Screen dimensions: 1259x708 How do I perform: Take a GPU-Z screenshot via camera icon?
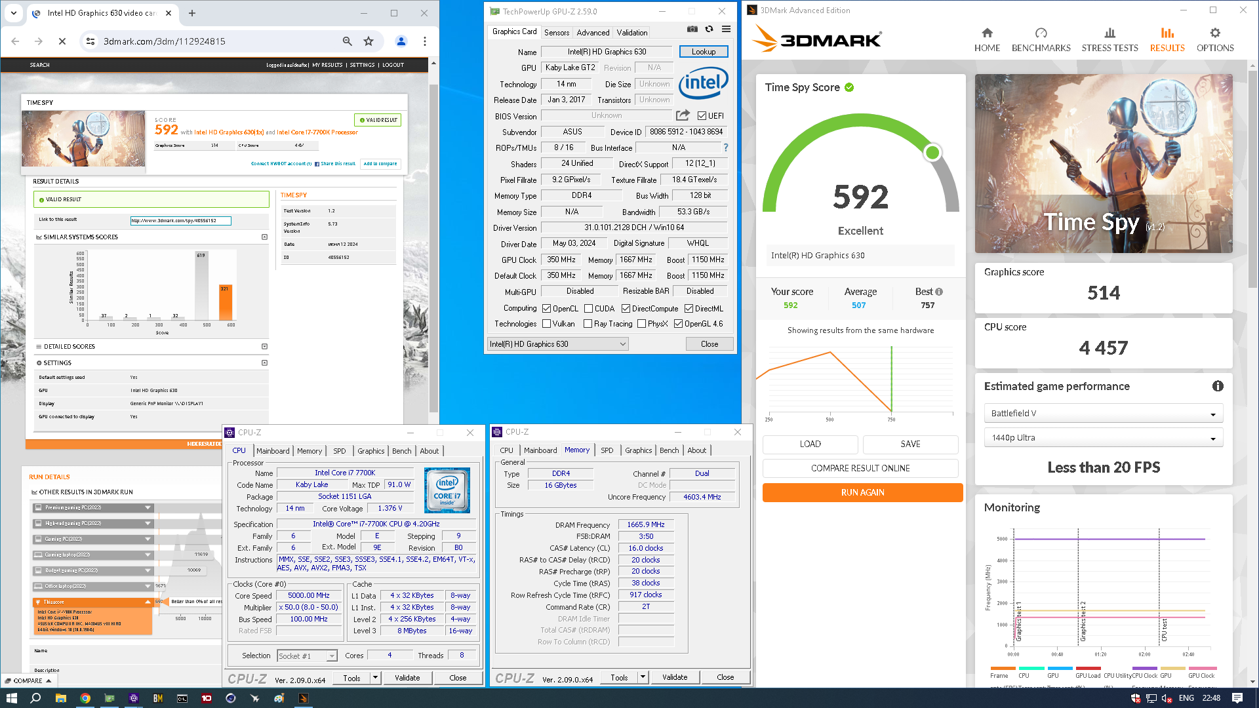pyautogui.click(x=692, y=29)
